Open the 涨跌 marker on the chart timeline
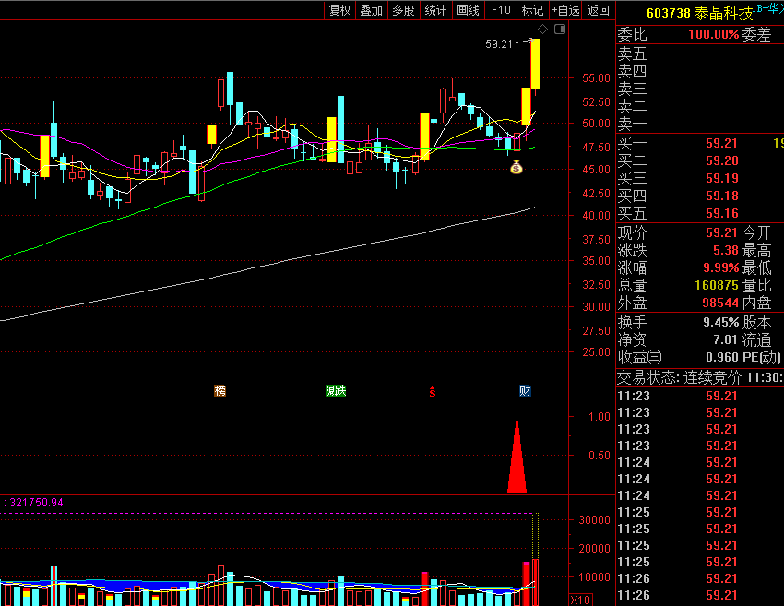 [x=336, y=390]
